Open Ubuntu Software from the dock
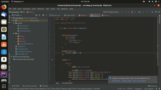 (4, 44)
